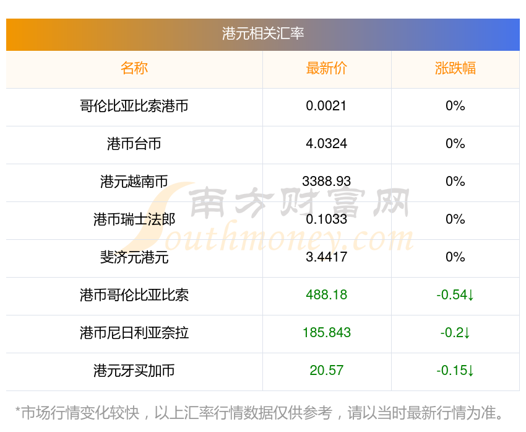Click the 港元相关汇率 table title
Screen dimensions: 526x432
[262, 33]
